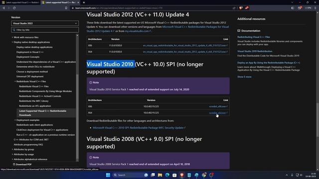Open File Explorer from taskbar
319x179 pixels.
click(160, 175)
